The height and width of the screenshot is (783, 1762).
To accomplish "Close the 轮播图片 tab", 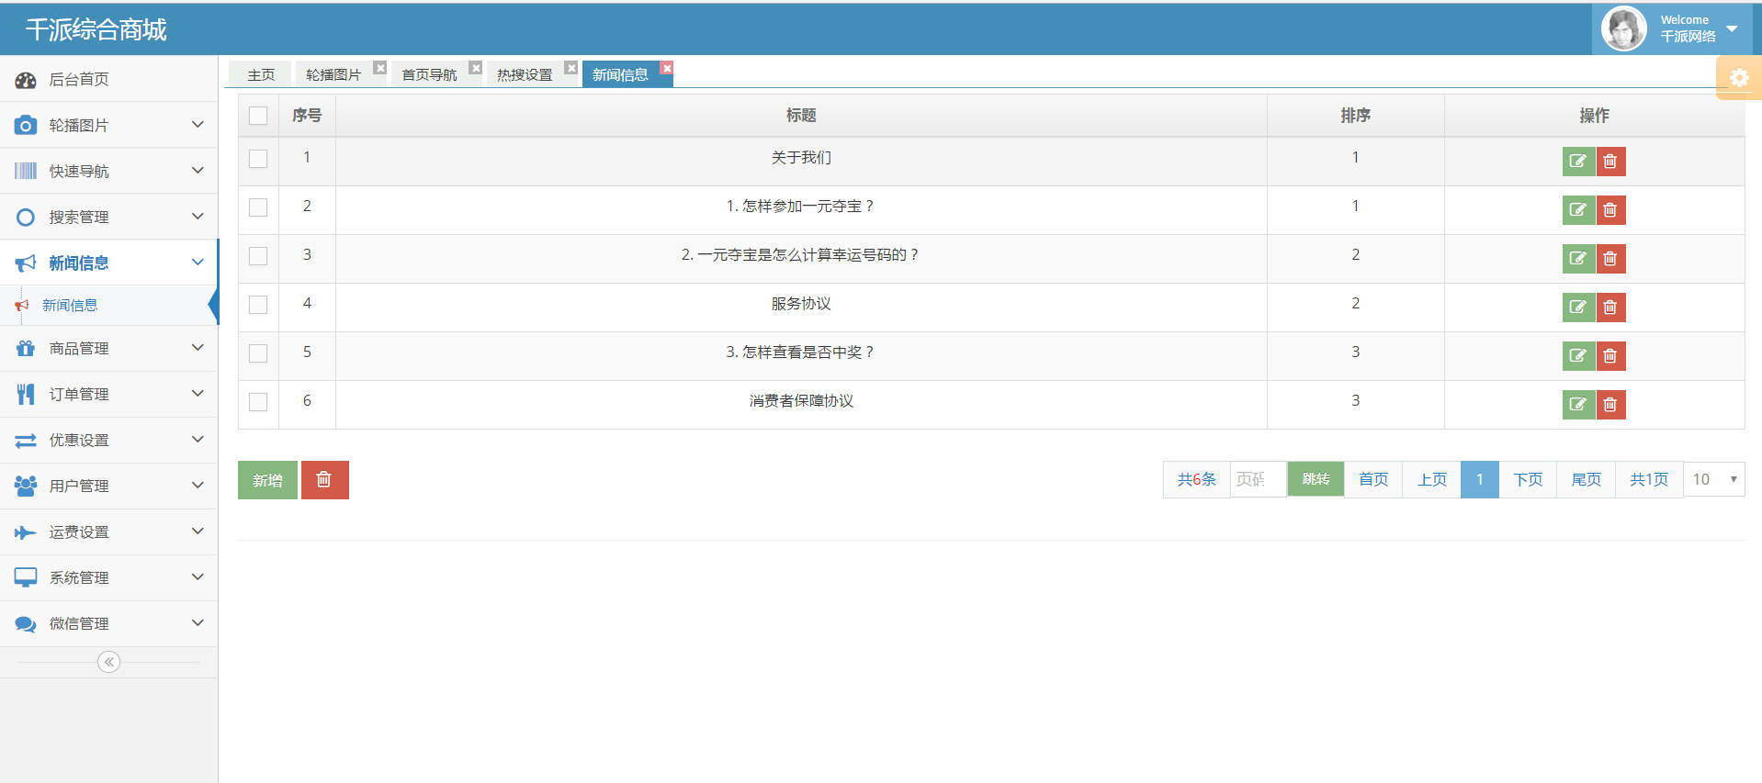I will 379,68.
